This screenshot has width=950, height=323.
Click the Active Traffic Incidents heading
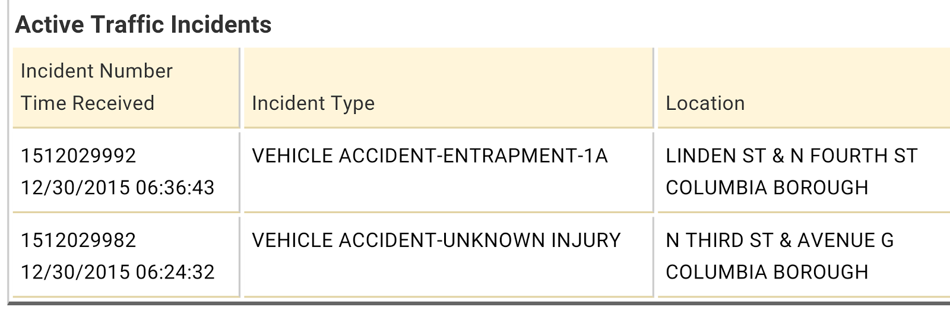tap(143, 25)
